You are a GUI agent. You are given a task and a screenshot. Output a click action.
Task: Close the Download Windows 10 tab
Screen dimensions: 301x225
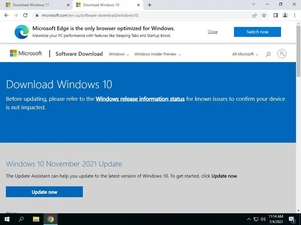tap(138, 5)
